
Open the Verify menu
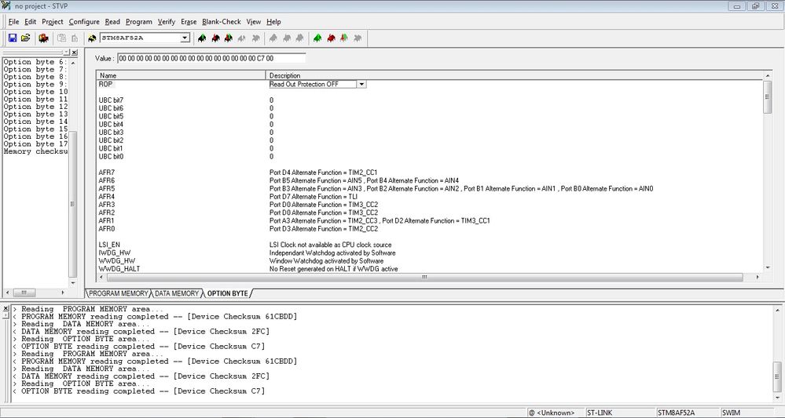167,22
